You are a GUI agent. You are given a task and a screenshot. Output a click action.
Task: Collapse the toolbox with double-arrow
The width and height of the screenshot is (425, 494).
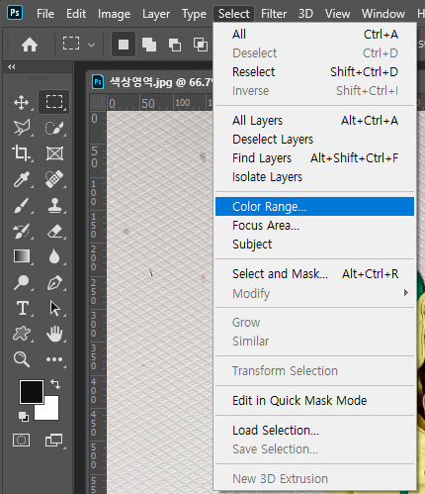point(12,67)
